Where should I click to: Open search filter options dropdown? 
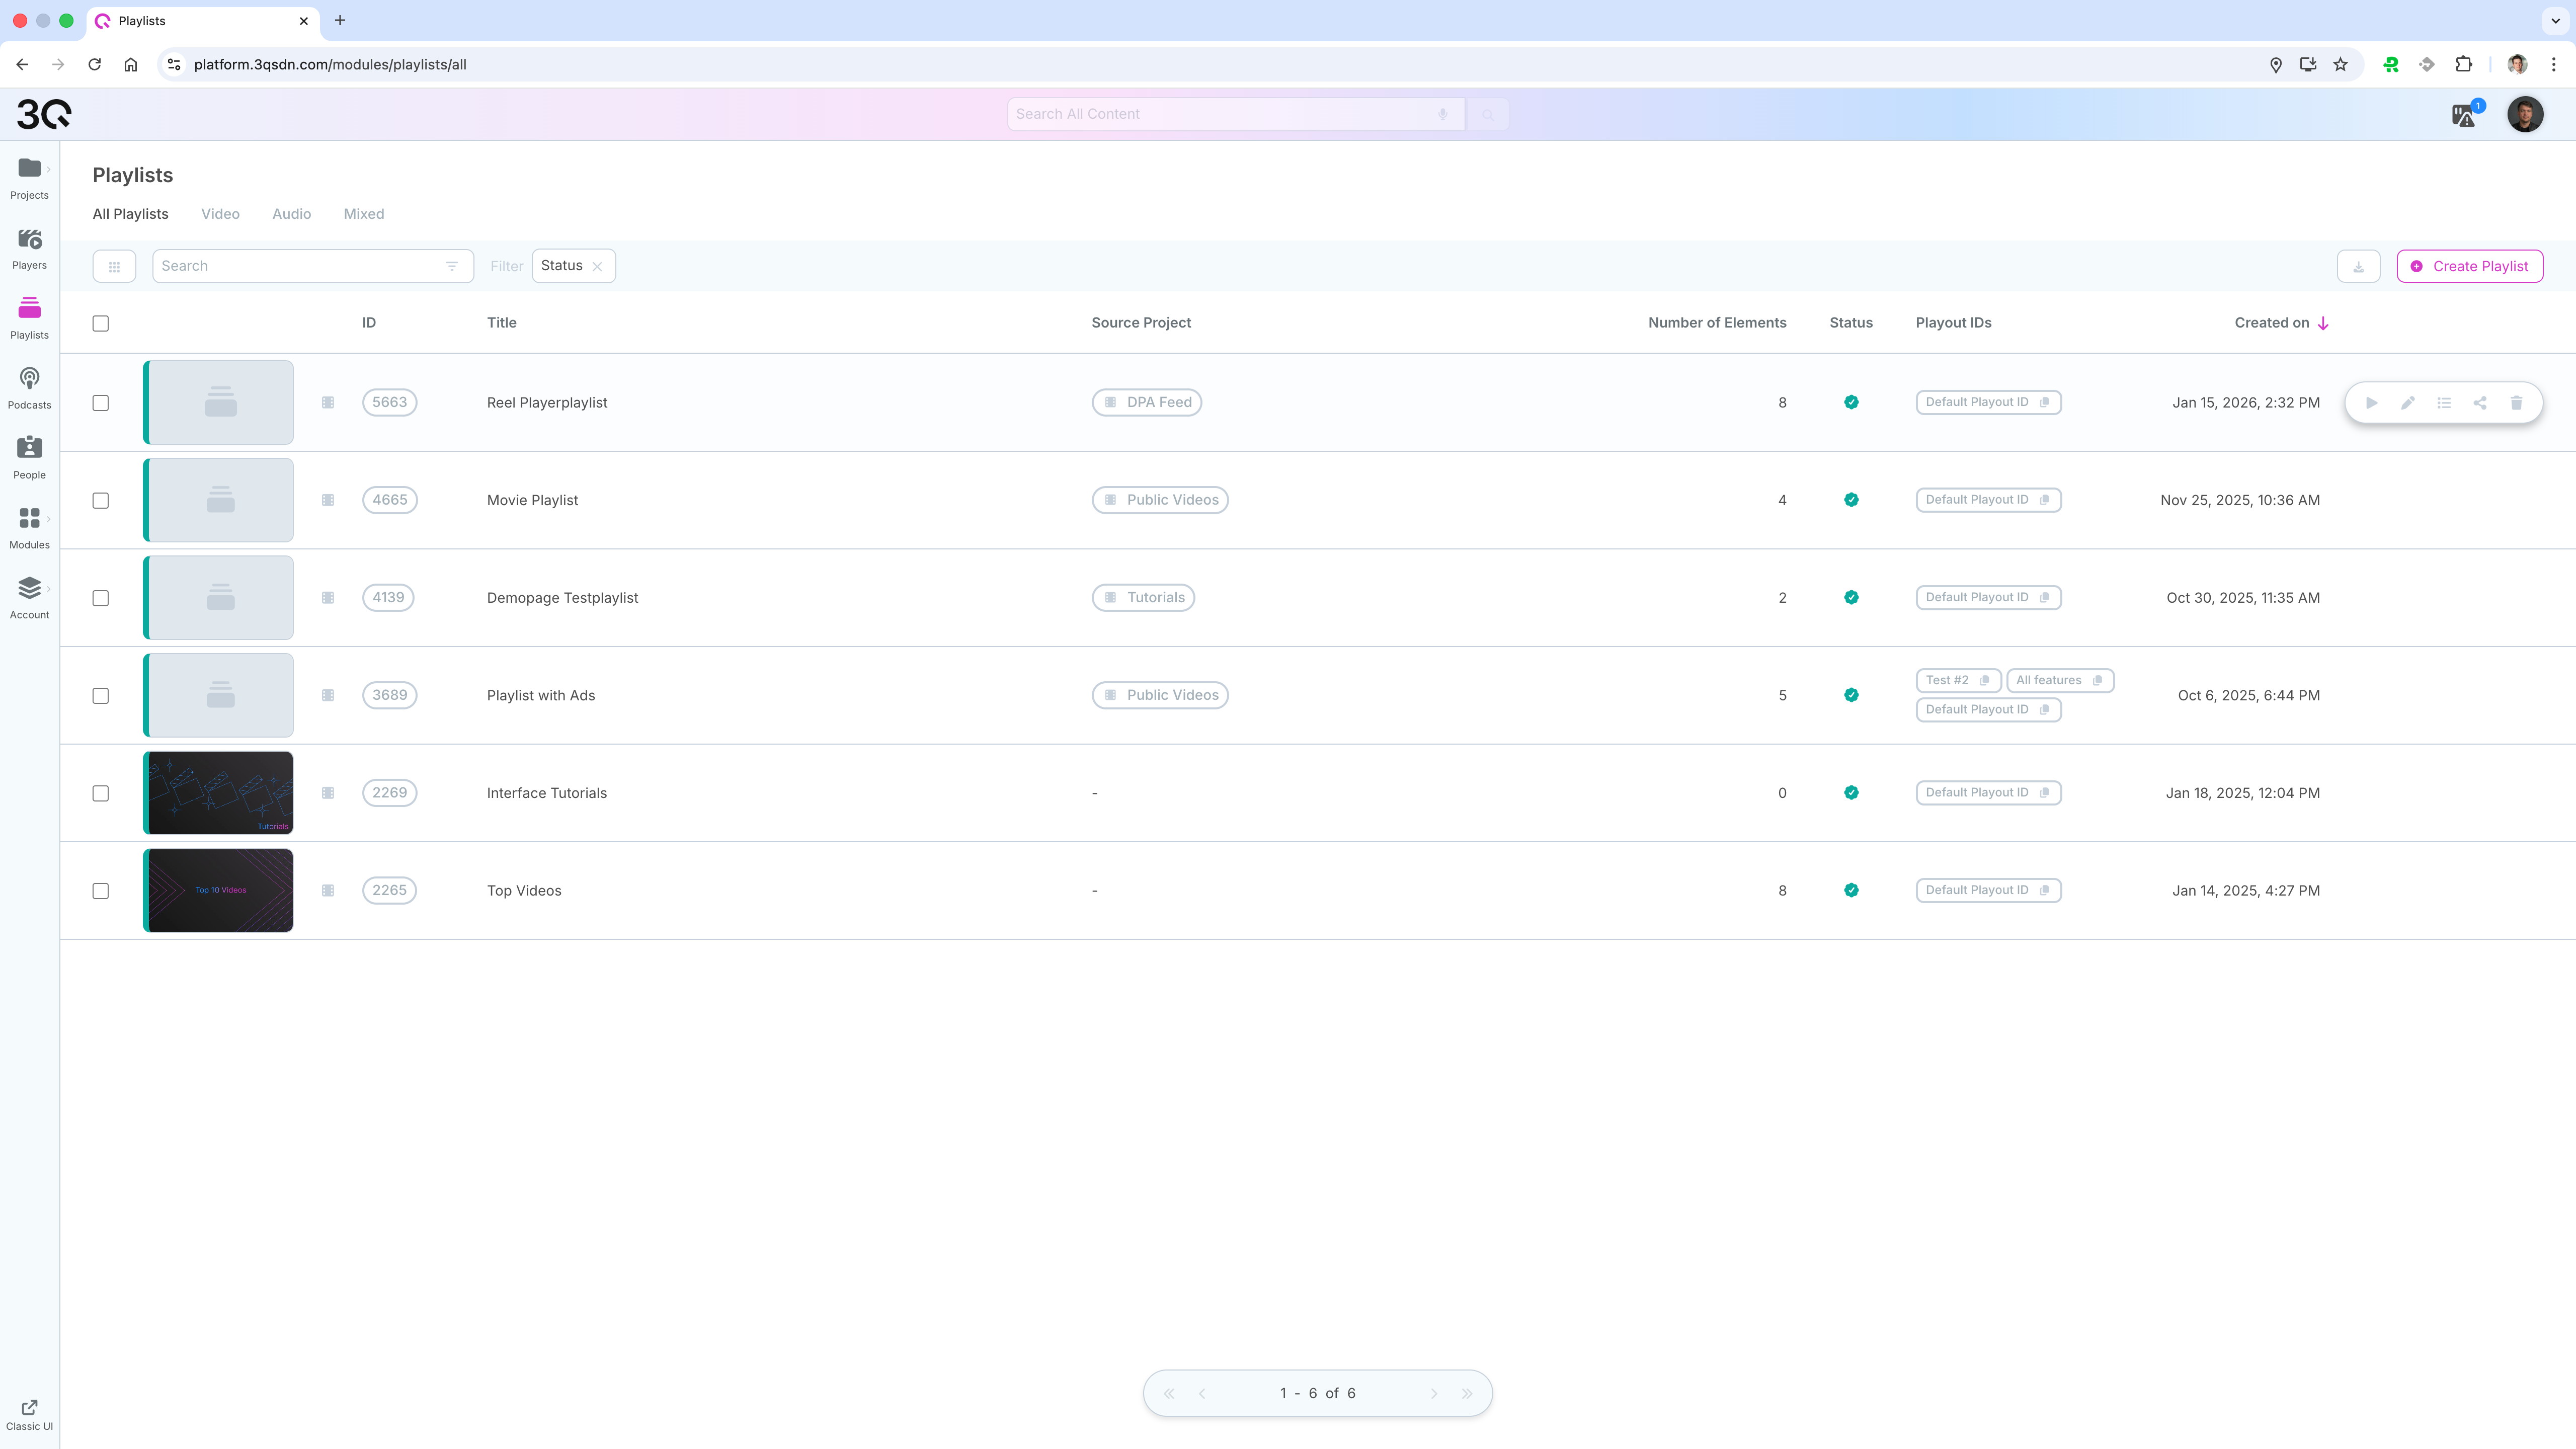tap(452, 266)
